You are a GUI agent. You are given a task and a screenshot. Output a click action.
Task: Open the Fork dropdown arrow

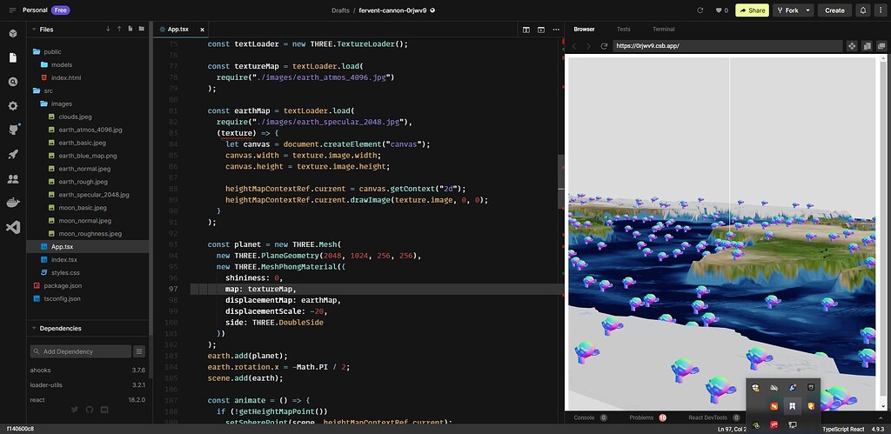(x=808, y=10)
